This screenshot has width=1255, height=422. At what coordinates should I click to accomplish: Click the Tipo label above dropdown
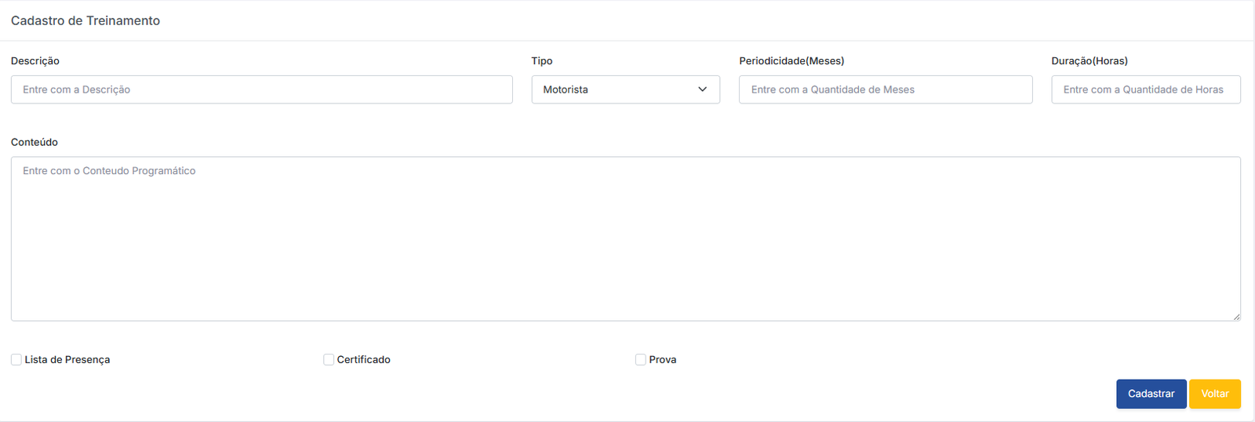coord(542,61)
